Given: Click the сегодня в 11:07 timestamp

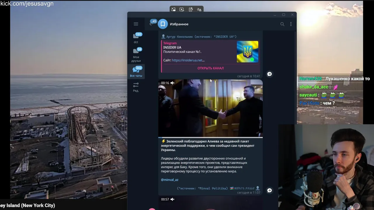Looking at the screenshot, I should tap(249, 193).
